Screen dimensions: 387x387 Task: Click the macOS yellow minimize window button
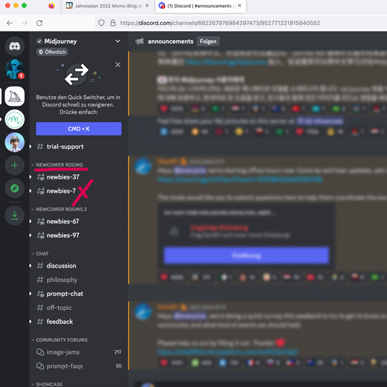(16, 5)
